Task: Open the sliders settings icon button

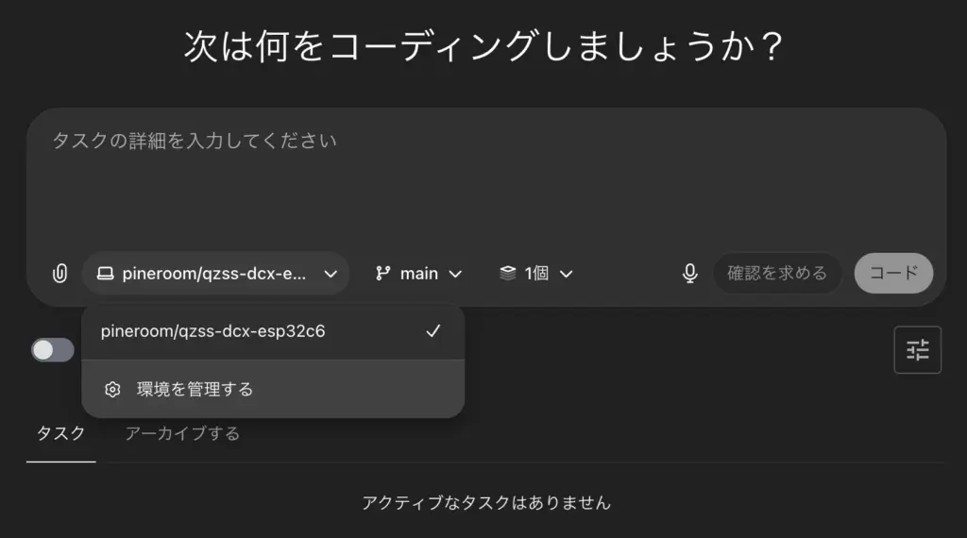Action: 917,350
